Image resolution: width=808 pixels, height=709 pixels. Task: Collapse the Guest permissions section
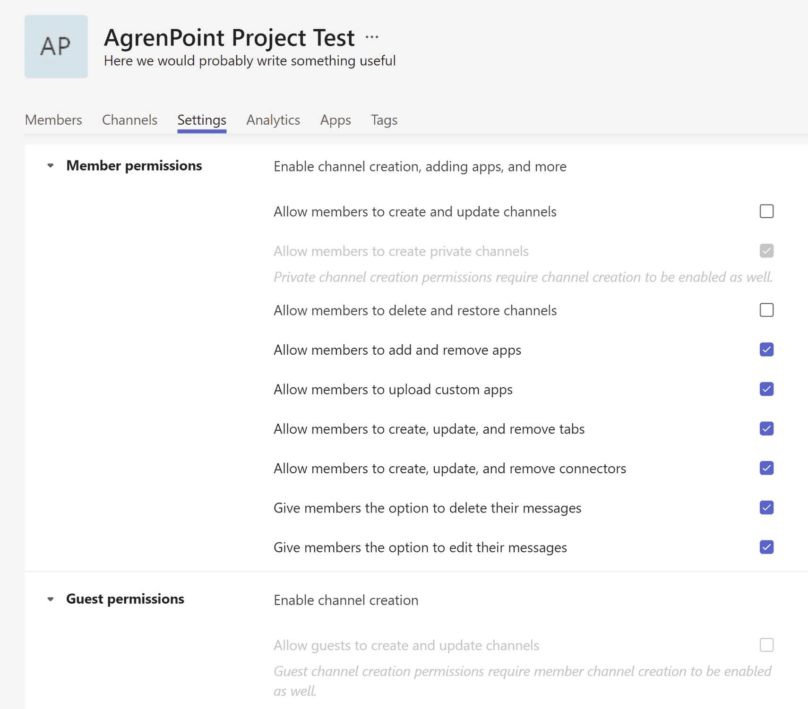pyautogui.click(x=52, y=599)
